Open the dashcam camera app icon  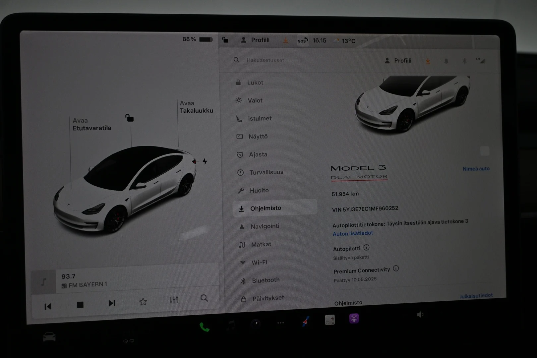click(256, 324)
